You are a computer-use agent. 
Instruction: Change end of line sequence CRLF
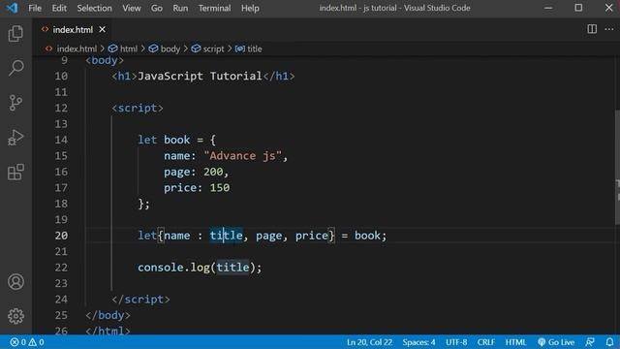(486, 342)
